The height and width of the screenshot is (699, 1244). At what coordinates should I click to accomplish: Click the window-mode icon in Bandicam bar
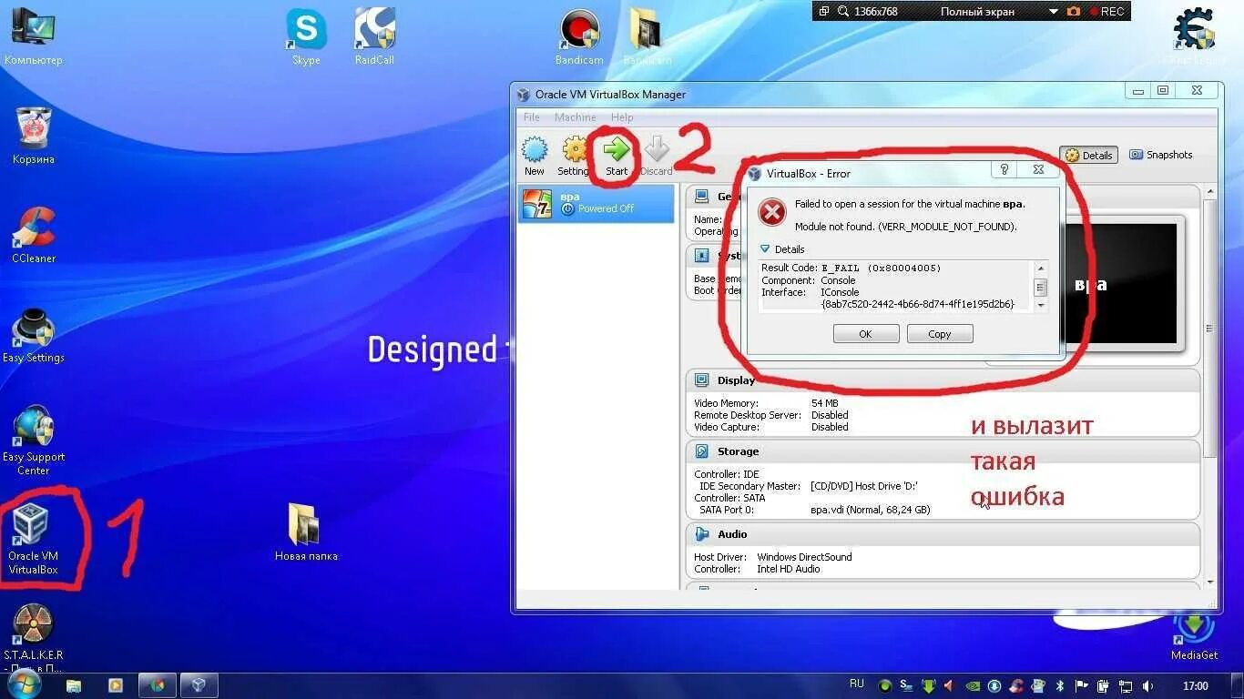coord(824,11)
